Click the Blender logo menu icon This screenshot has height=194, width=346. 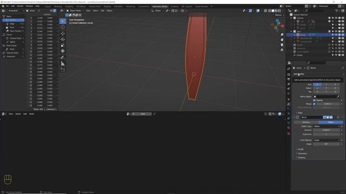(3, 6)
